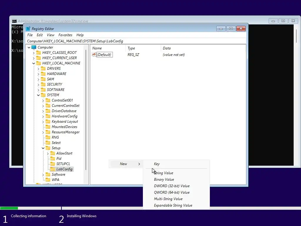Click the cmd.exe window title icon
The height and width of the screenshot is (226, 301).
[x=14, y=21]
